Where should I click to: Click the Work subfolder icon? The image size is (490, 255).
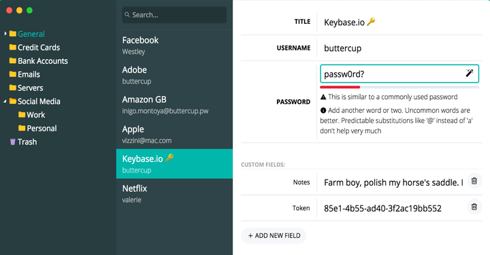(22, 114)
